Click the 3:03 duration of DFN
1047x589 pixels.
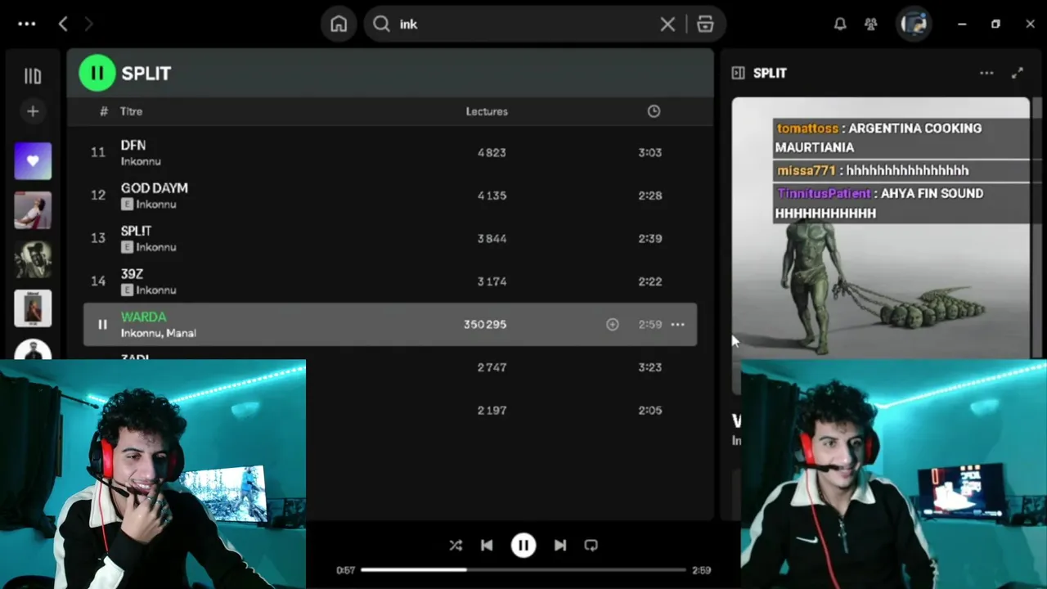tap(650, 152)
